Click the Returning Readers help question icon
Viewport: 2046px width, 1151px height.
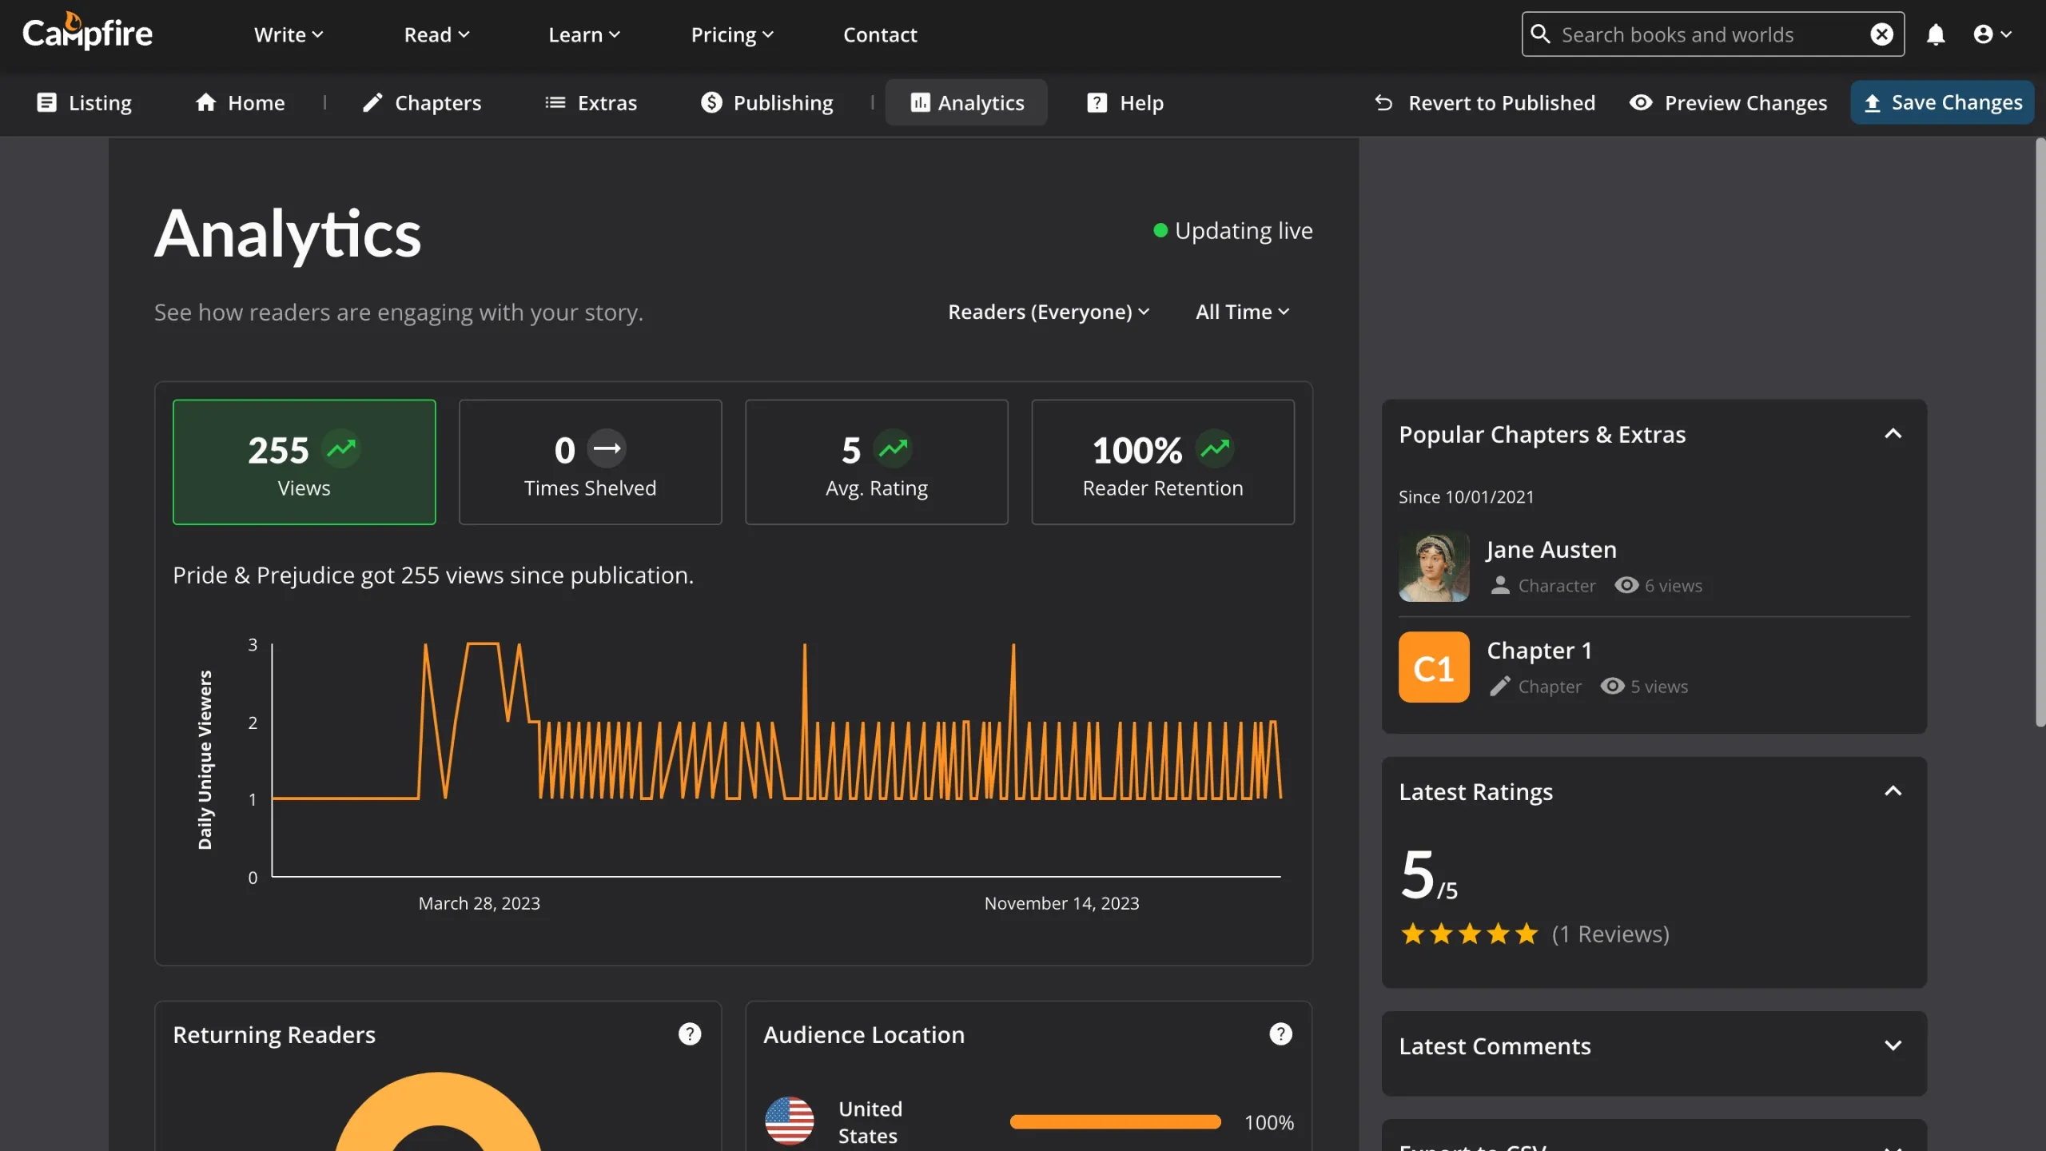point(689,1034)
